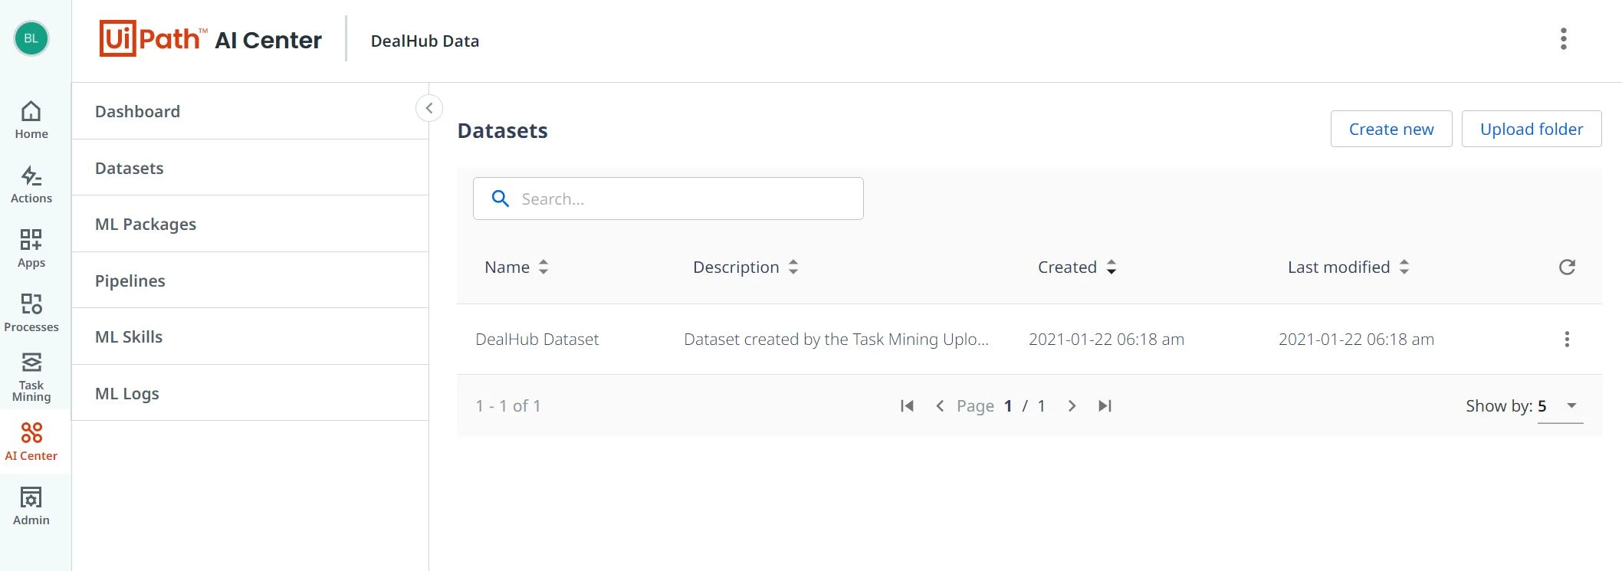Image resolution: width=1622 pixels, height=571 pixels.
Task: Refresh the datasets table
Action: point(1567,267)
